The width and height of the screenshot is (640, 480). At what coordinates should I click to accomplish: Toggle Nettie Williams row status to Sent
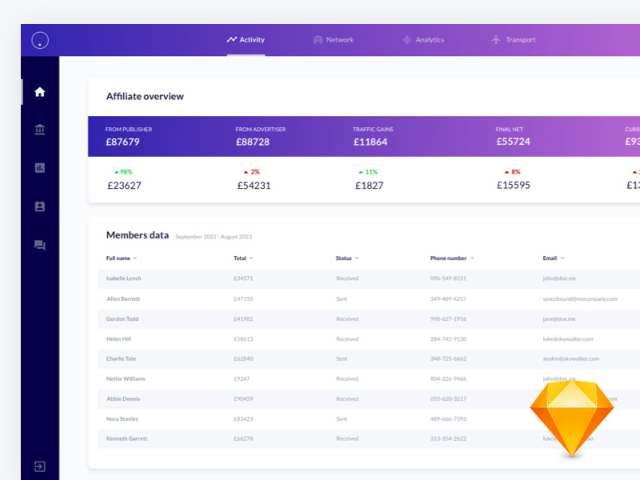(x=346, y=378)
